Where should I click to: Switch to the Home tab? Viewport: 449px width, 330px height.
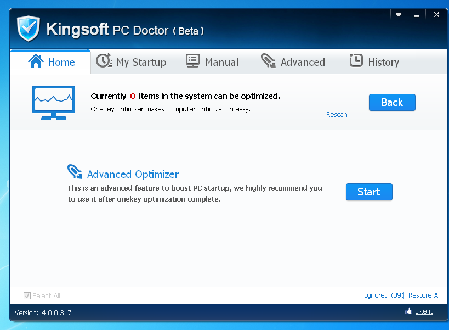pos(50,61)
